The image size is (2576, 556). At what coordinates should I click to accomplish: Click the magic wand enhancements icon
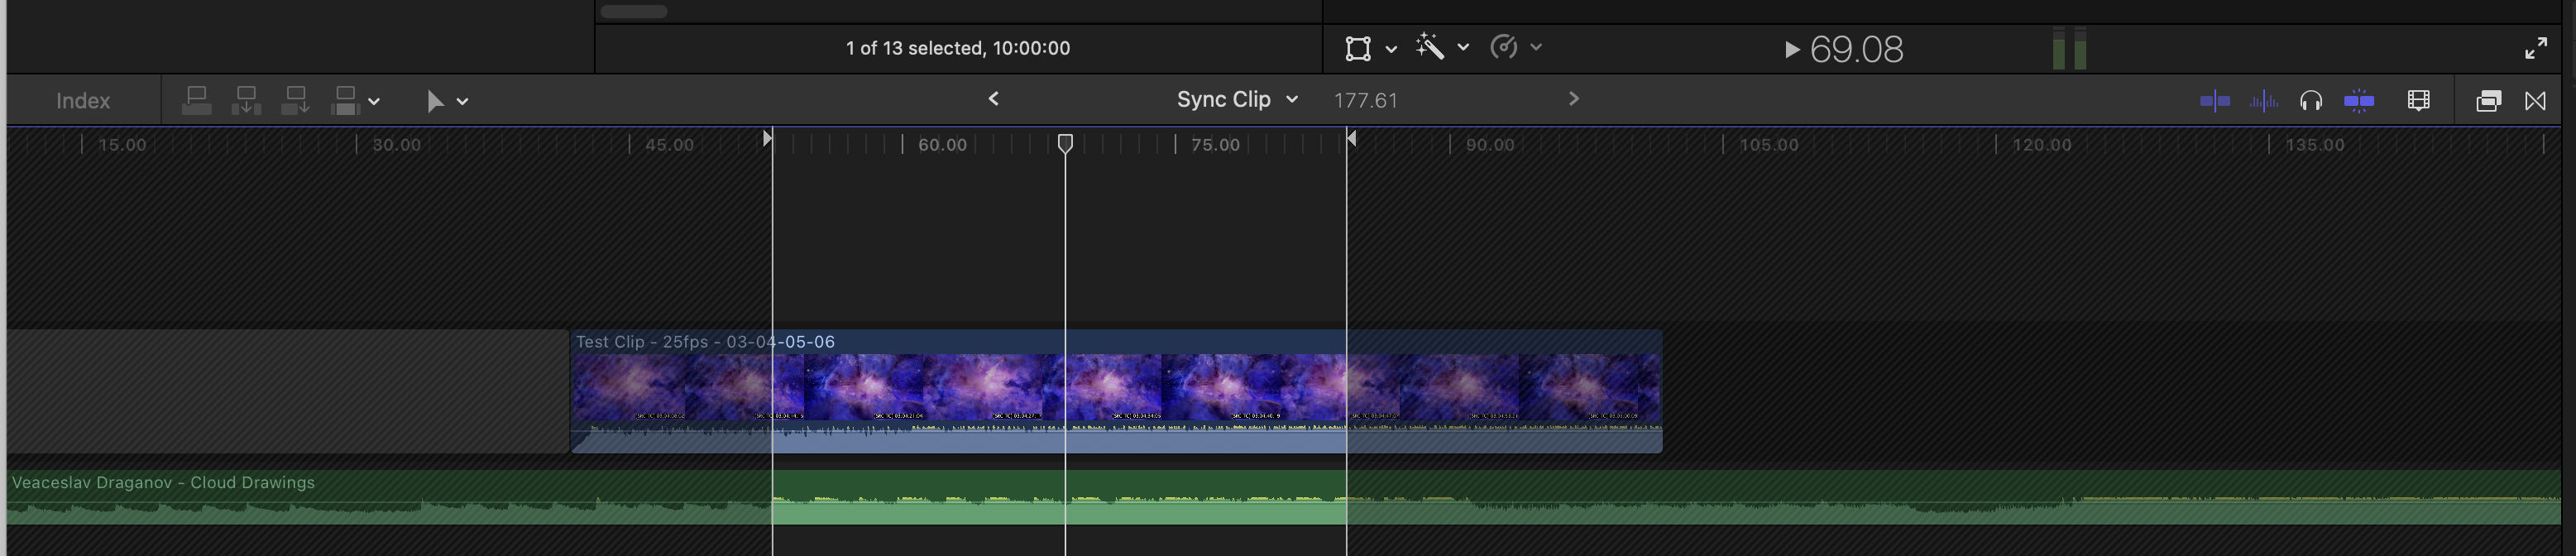tap(1430, 47)
